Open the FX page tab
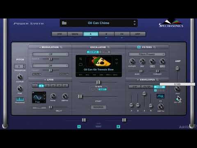Viewport: 197px width, 148px height. point(122,34)
